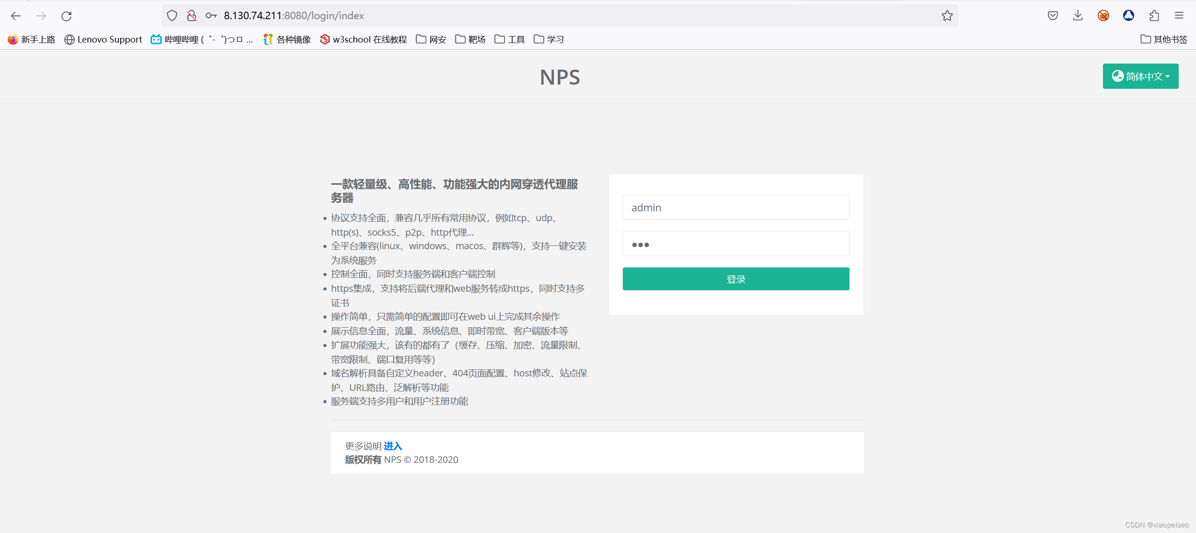Open the Lenovo Support bookmark
The width and height of the screenshot is (1196, 533).
(103, 39)
